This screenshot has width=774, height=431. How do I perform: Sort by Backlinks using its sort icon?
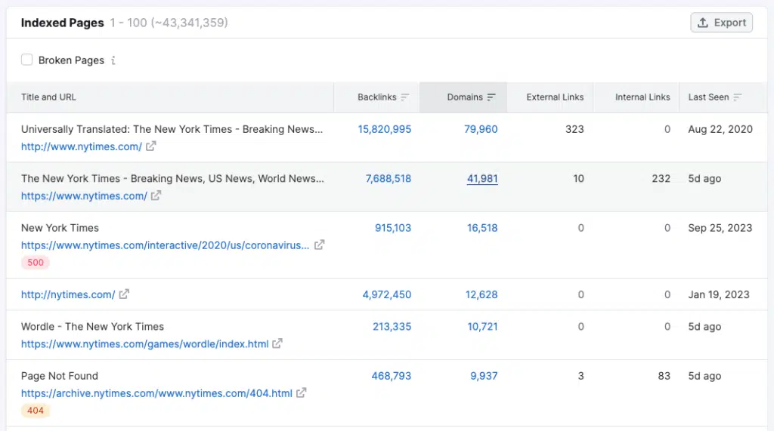coord(405,97)
